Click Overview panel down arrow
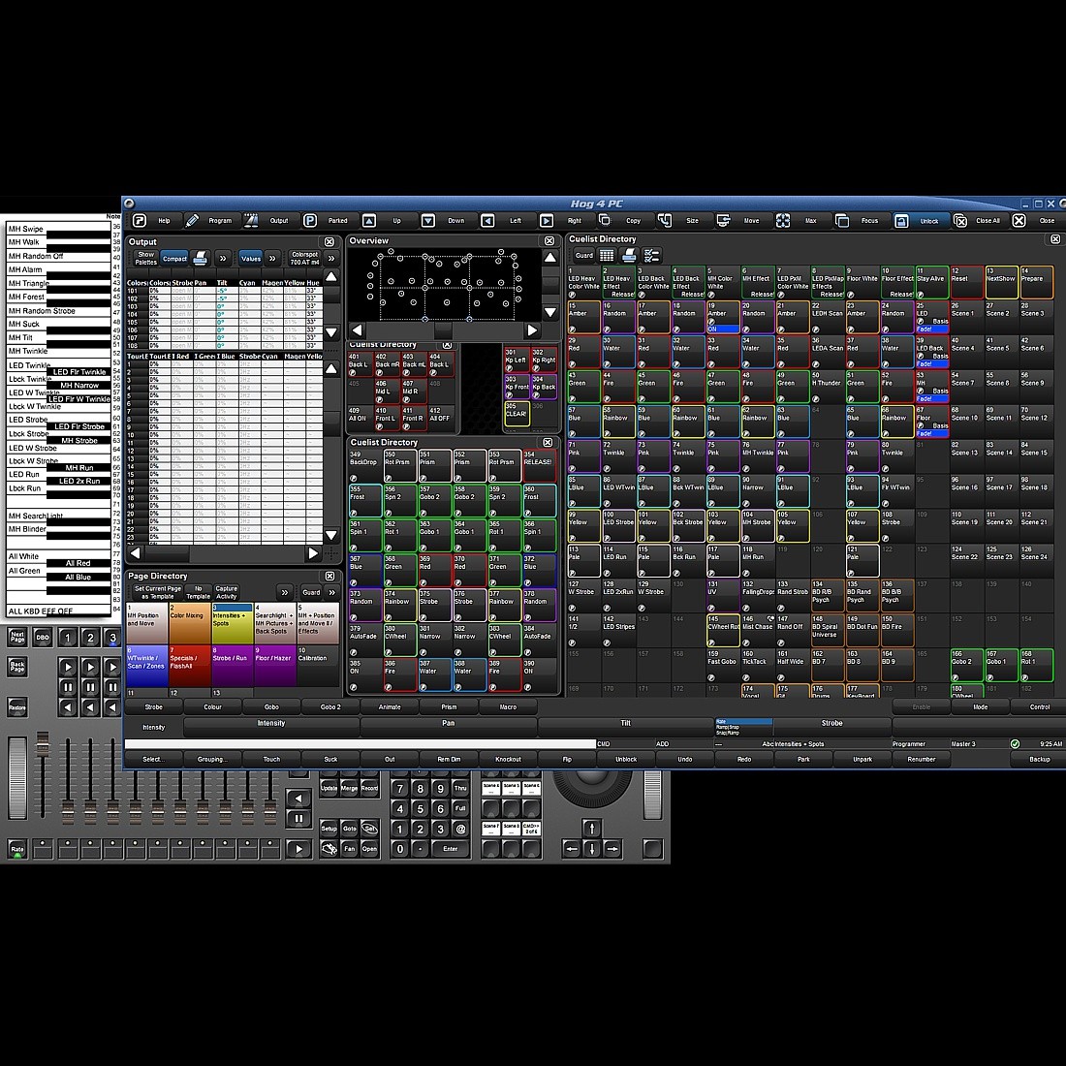Image resolution: width=1066 pixels, height=1066 pixels. pos(550,312)
